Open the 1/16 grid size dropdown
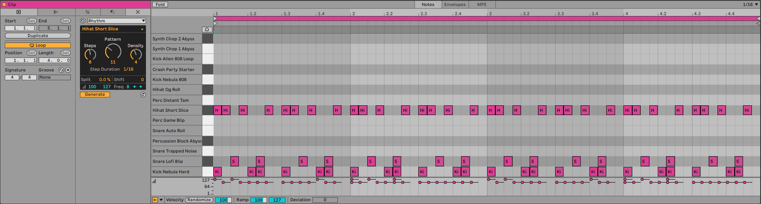 pos(750,4)
